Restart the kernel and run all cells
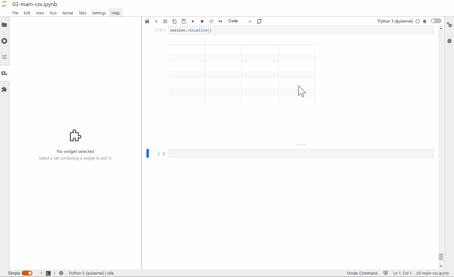The height and width of the screenshot is (277, 454). point(220,21)
